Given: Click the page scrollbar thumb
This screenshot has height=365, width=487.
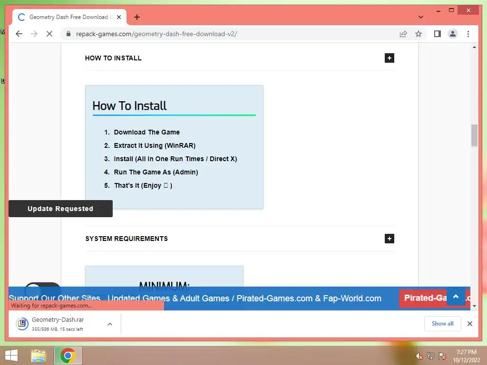Looking at the screenshot, I should (474, 135).
